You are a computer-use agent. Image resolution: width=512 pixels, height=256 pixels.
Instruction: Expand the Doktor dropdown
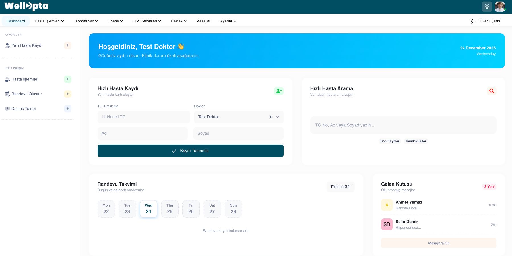pos(277,117)
